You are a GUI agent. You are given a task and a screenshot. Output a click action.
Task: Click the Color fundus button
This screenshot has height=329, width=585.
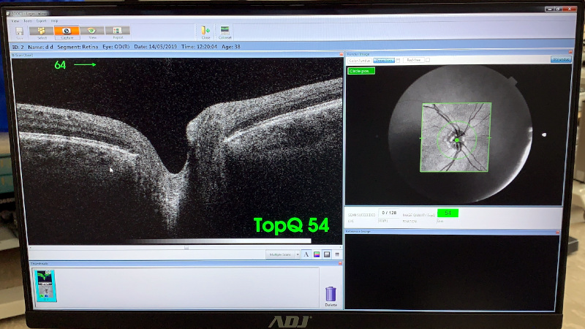pyautogui.click(x=360, y=60)
